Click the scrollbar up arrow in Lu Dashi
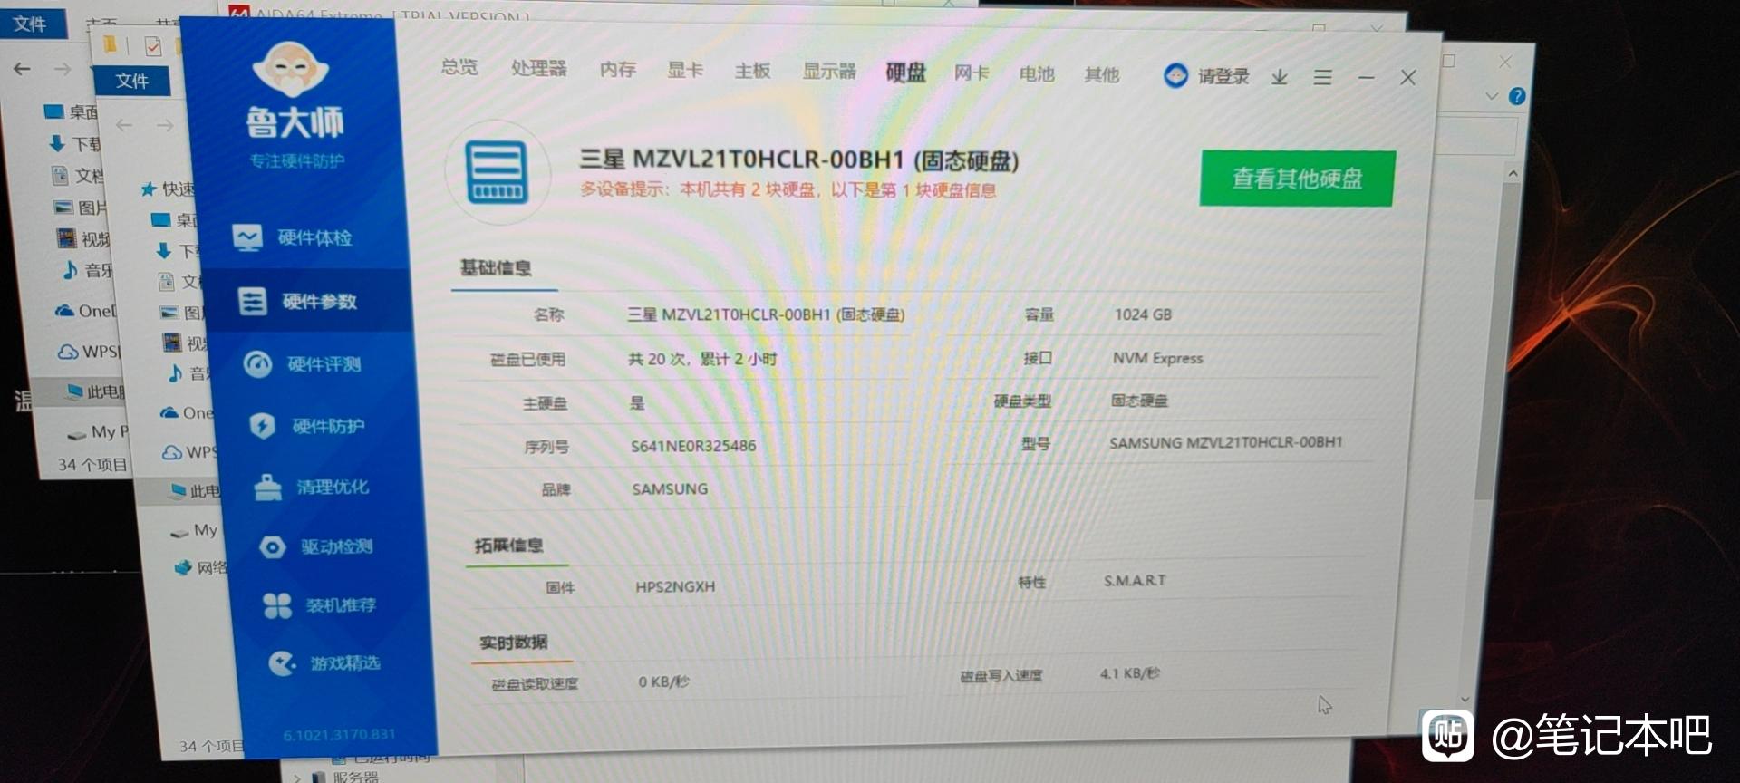Screen dimensions: 1740x783 [x=1513, y=172]
